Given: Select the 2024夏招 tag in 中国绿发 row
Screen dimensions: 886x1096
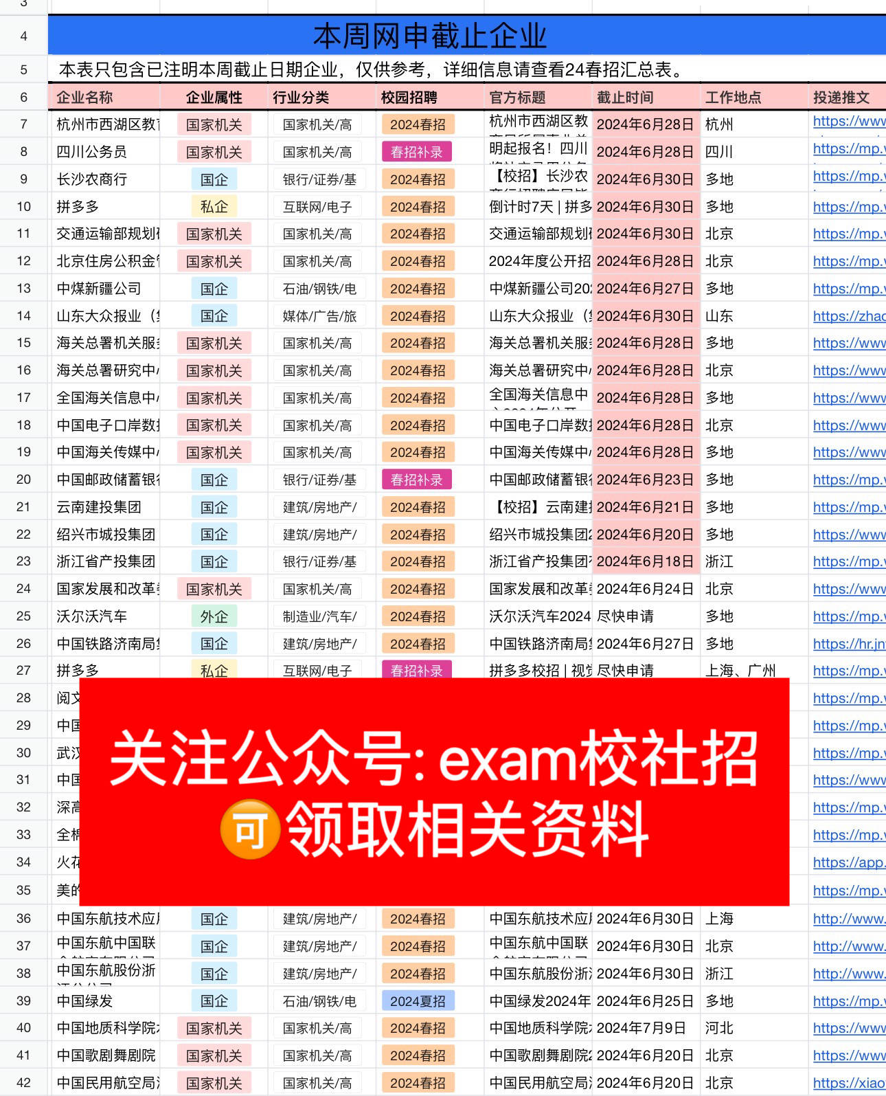Looking at the screenshot, I should point(418,1001).
